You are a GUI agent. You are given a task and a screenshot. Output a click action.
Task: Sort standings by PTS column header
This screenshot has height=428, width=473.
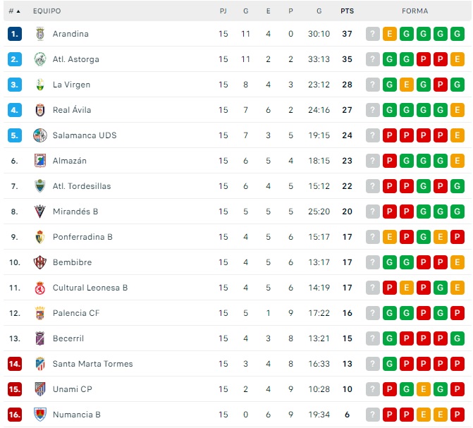coord(347,11)
